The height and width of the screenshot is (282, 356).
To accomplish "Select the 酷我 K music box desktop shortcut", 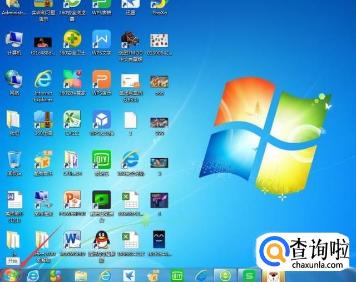I will (x=43, y=163).
